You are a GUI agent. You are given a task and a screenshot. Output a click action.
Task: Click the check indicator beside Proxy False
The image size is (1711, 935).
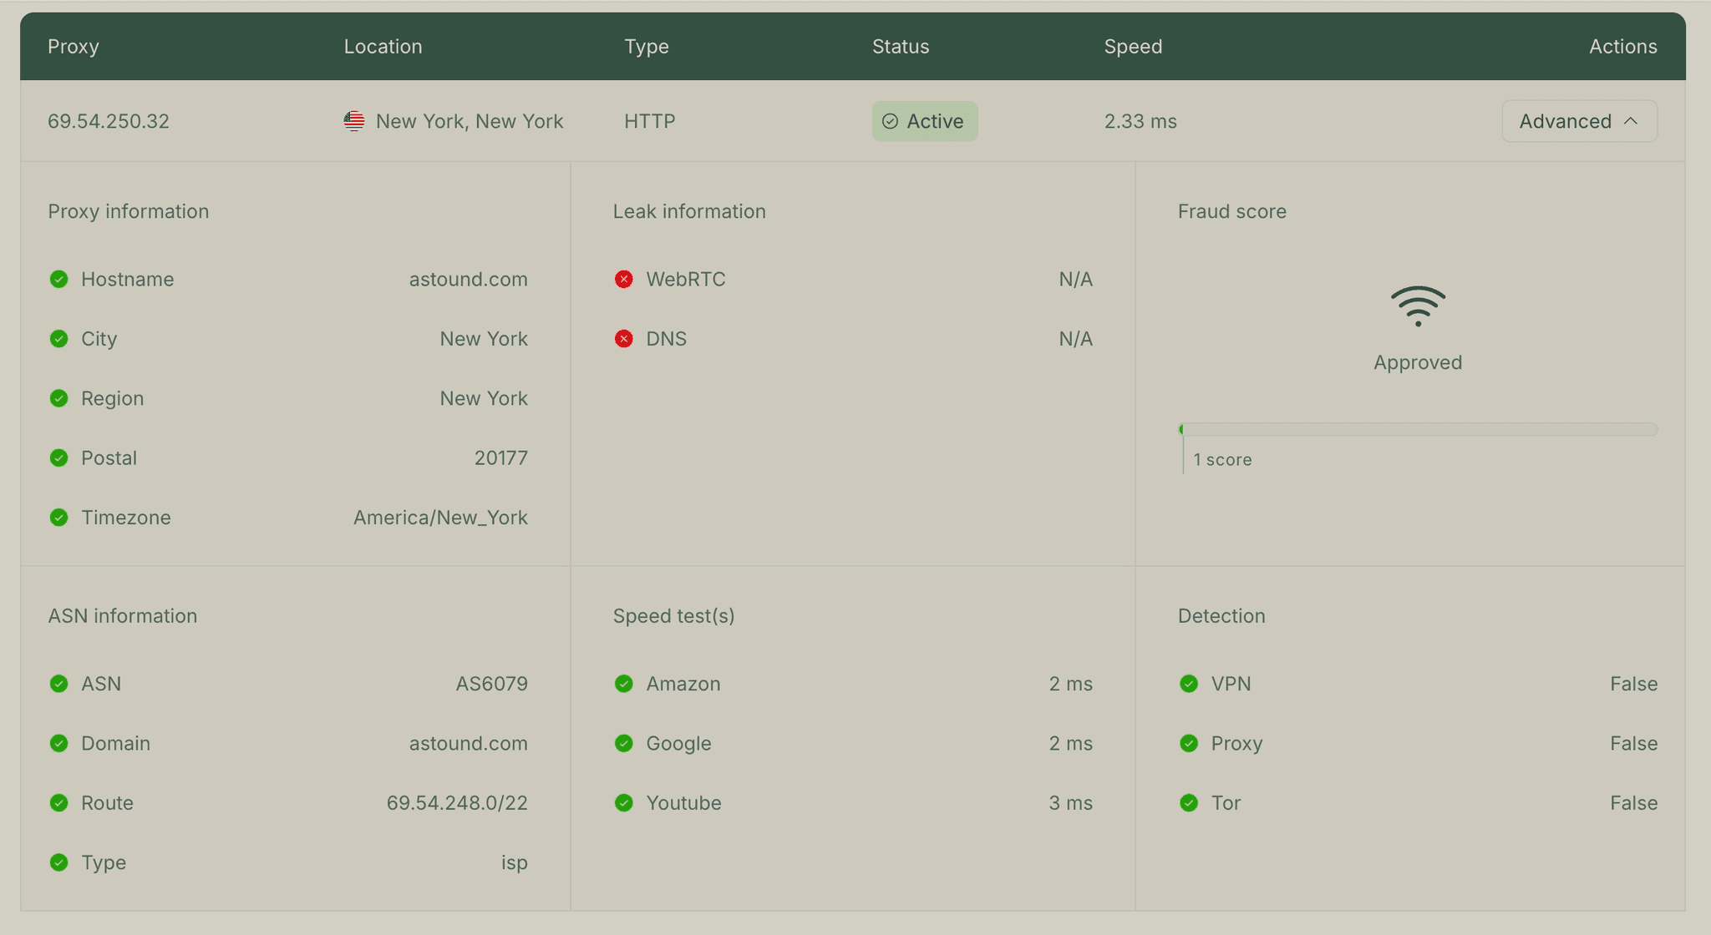pos(1189,743)
